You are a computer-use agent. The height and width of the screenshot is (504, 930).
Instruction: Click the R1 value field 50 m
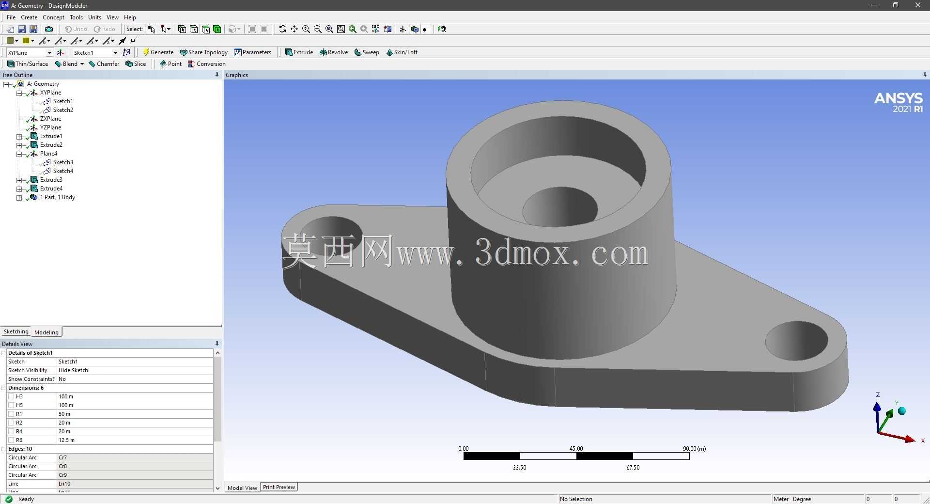(x=135, y=414)
